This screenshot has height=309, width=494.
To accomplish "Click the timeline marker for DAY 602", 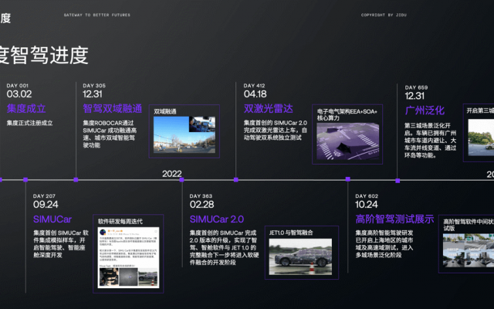I will tap(348, 179).
